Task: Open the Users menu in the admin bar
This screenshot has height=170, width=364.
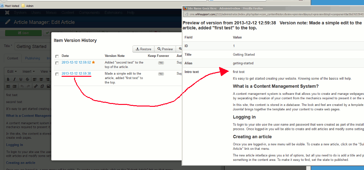Action: coord(36,13)
